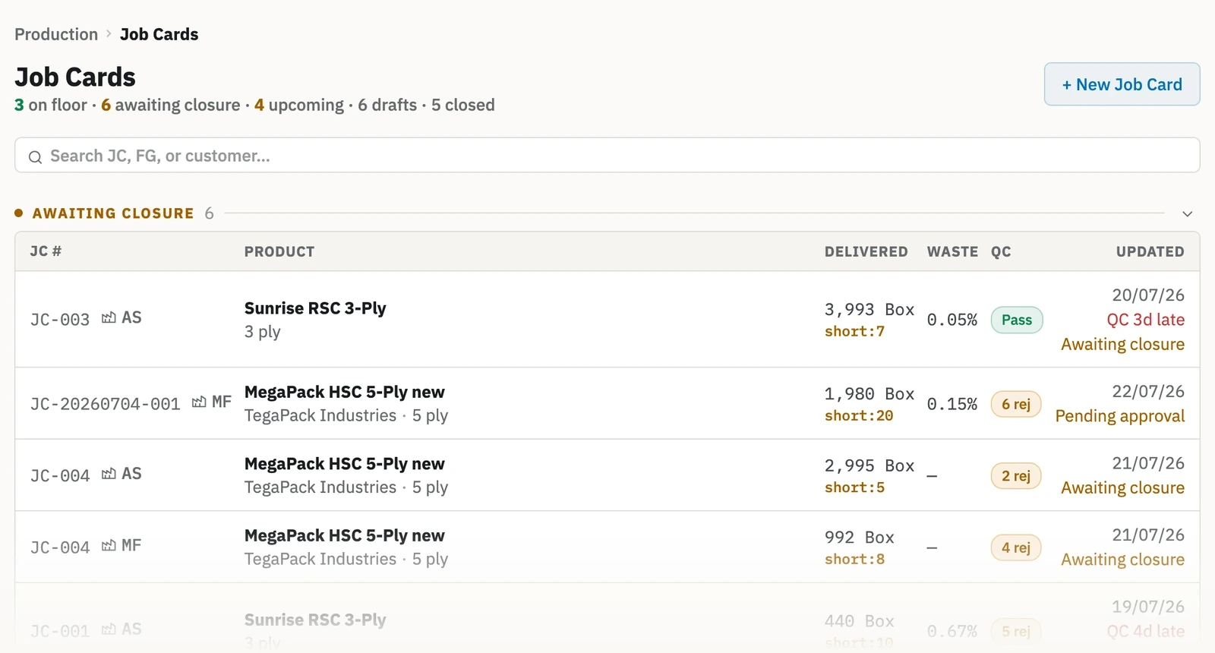Click '6 drafts' in summary line
Image resolution: width=1215 pixels, height=653 pixels.
[x=387, y=105]
